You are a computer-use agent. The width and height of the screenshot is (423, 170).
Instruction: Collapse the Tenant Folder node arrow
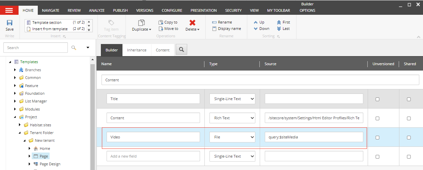(20, 133)
